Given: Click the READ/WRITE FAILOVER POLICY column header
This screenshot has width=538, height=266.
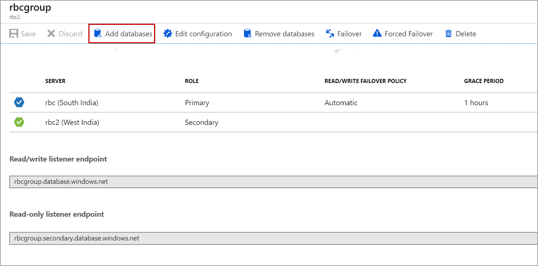Looking at the screenshot, I should click(365, 81).
